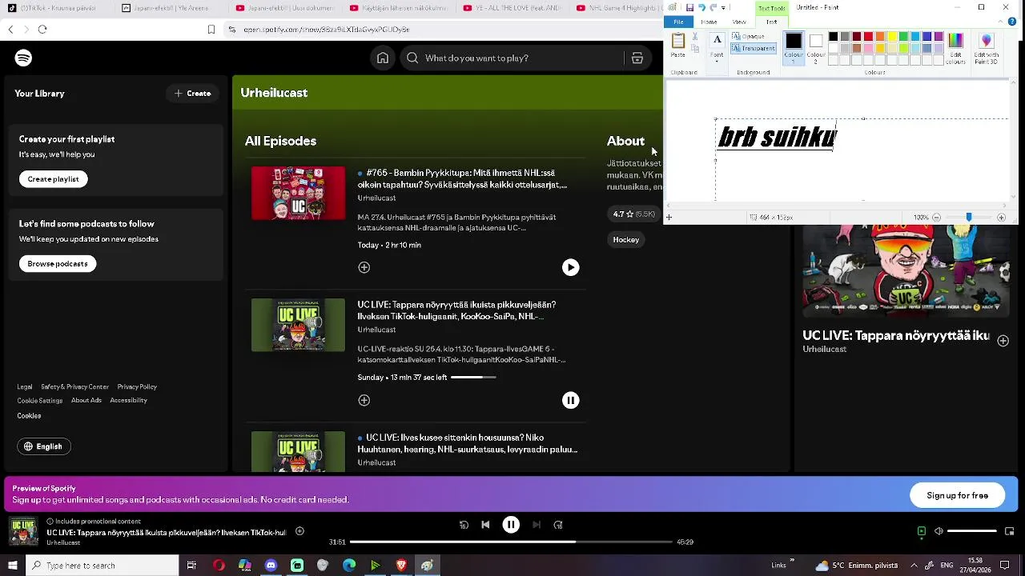Select Opaque background option in Paint
1025x576 pixels.
(x=749, y=37)
